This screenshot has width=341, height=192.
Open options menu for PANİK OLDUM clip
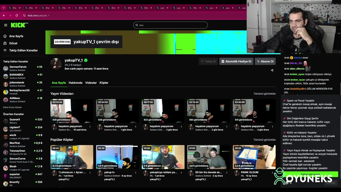(272, 173)
